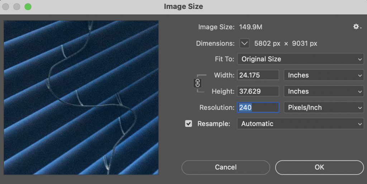Click the Image Size title bar

183,6
